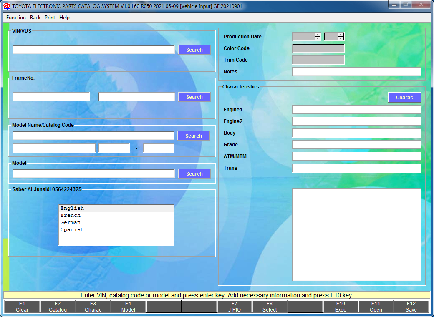Image resolution: width=434 pixels, height=317 pixels.
Task: Click the Trans field
Action: (x=357, y=168)
